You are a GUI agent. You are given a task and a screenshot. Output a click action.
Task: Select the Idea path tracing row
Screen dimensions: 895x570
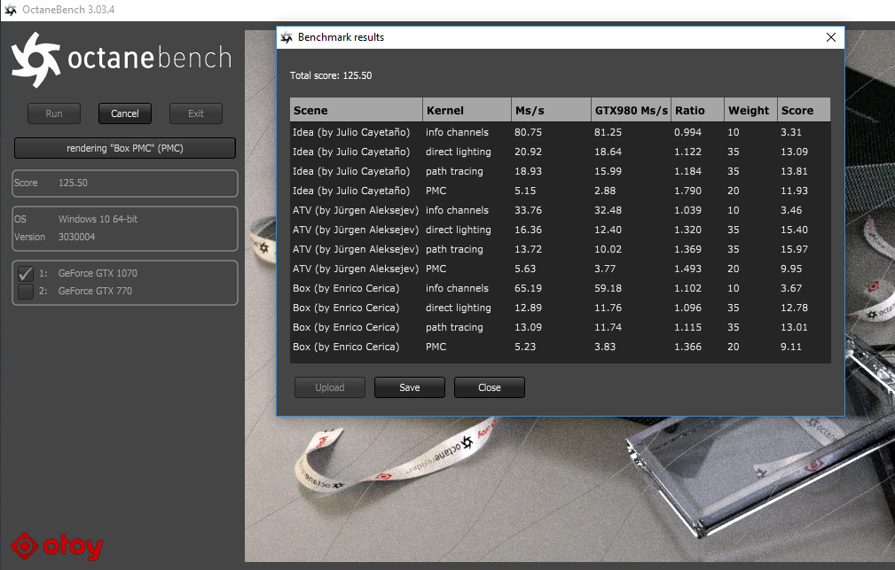560,171
